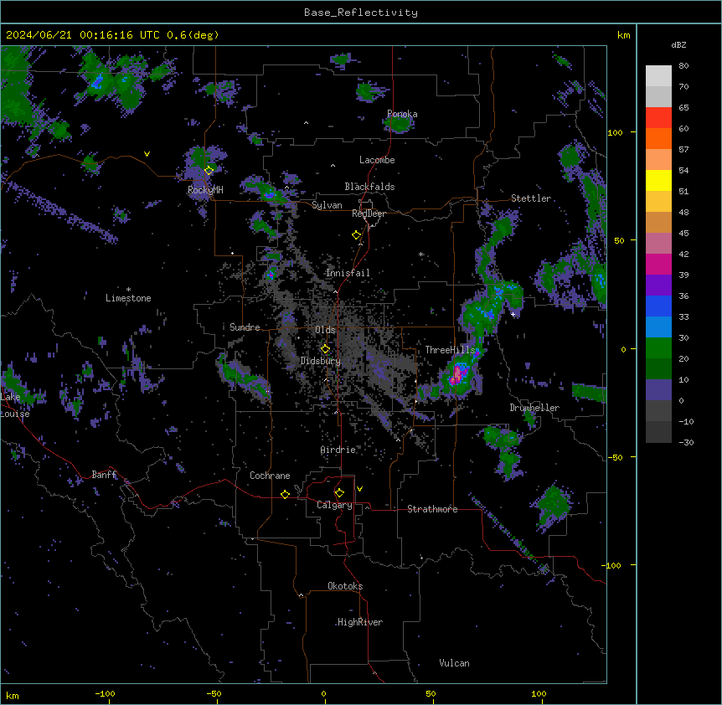This screenshot has width=722, height=705.
Task: Click the yellow diamond marker beside RockyMH
Action: coord(209,170)
